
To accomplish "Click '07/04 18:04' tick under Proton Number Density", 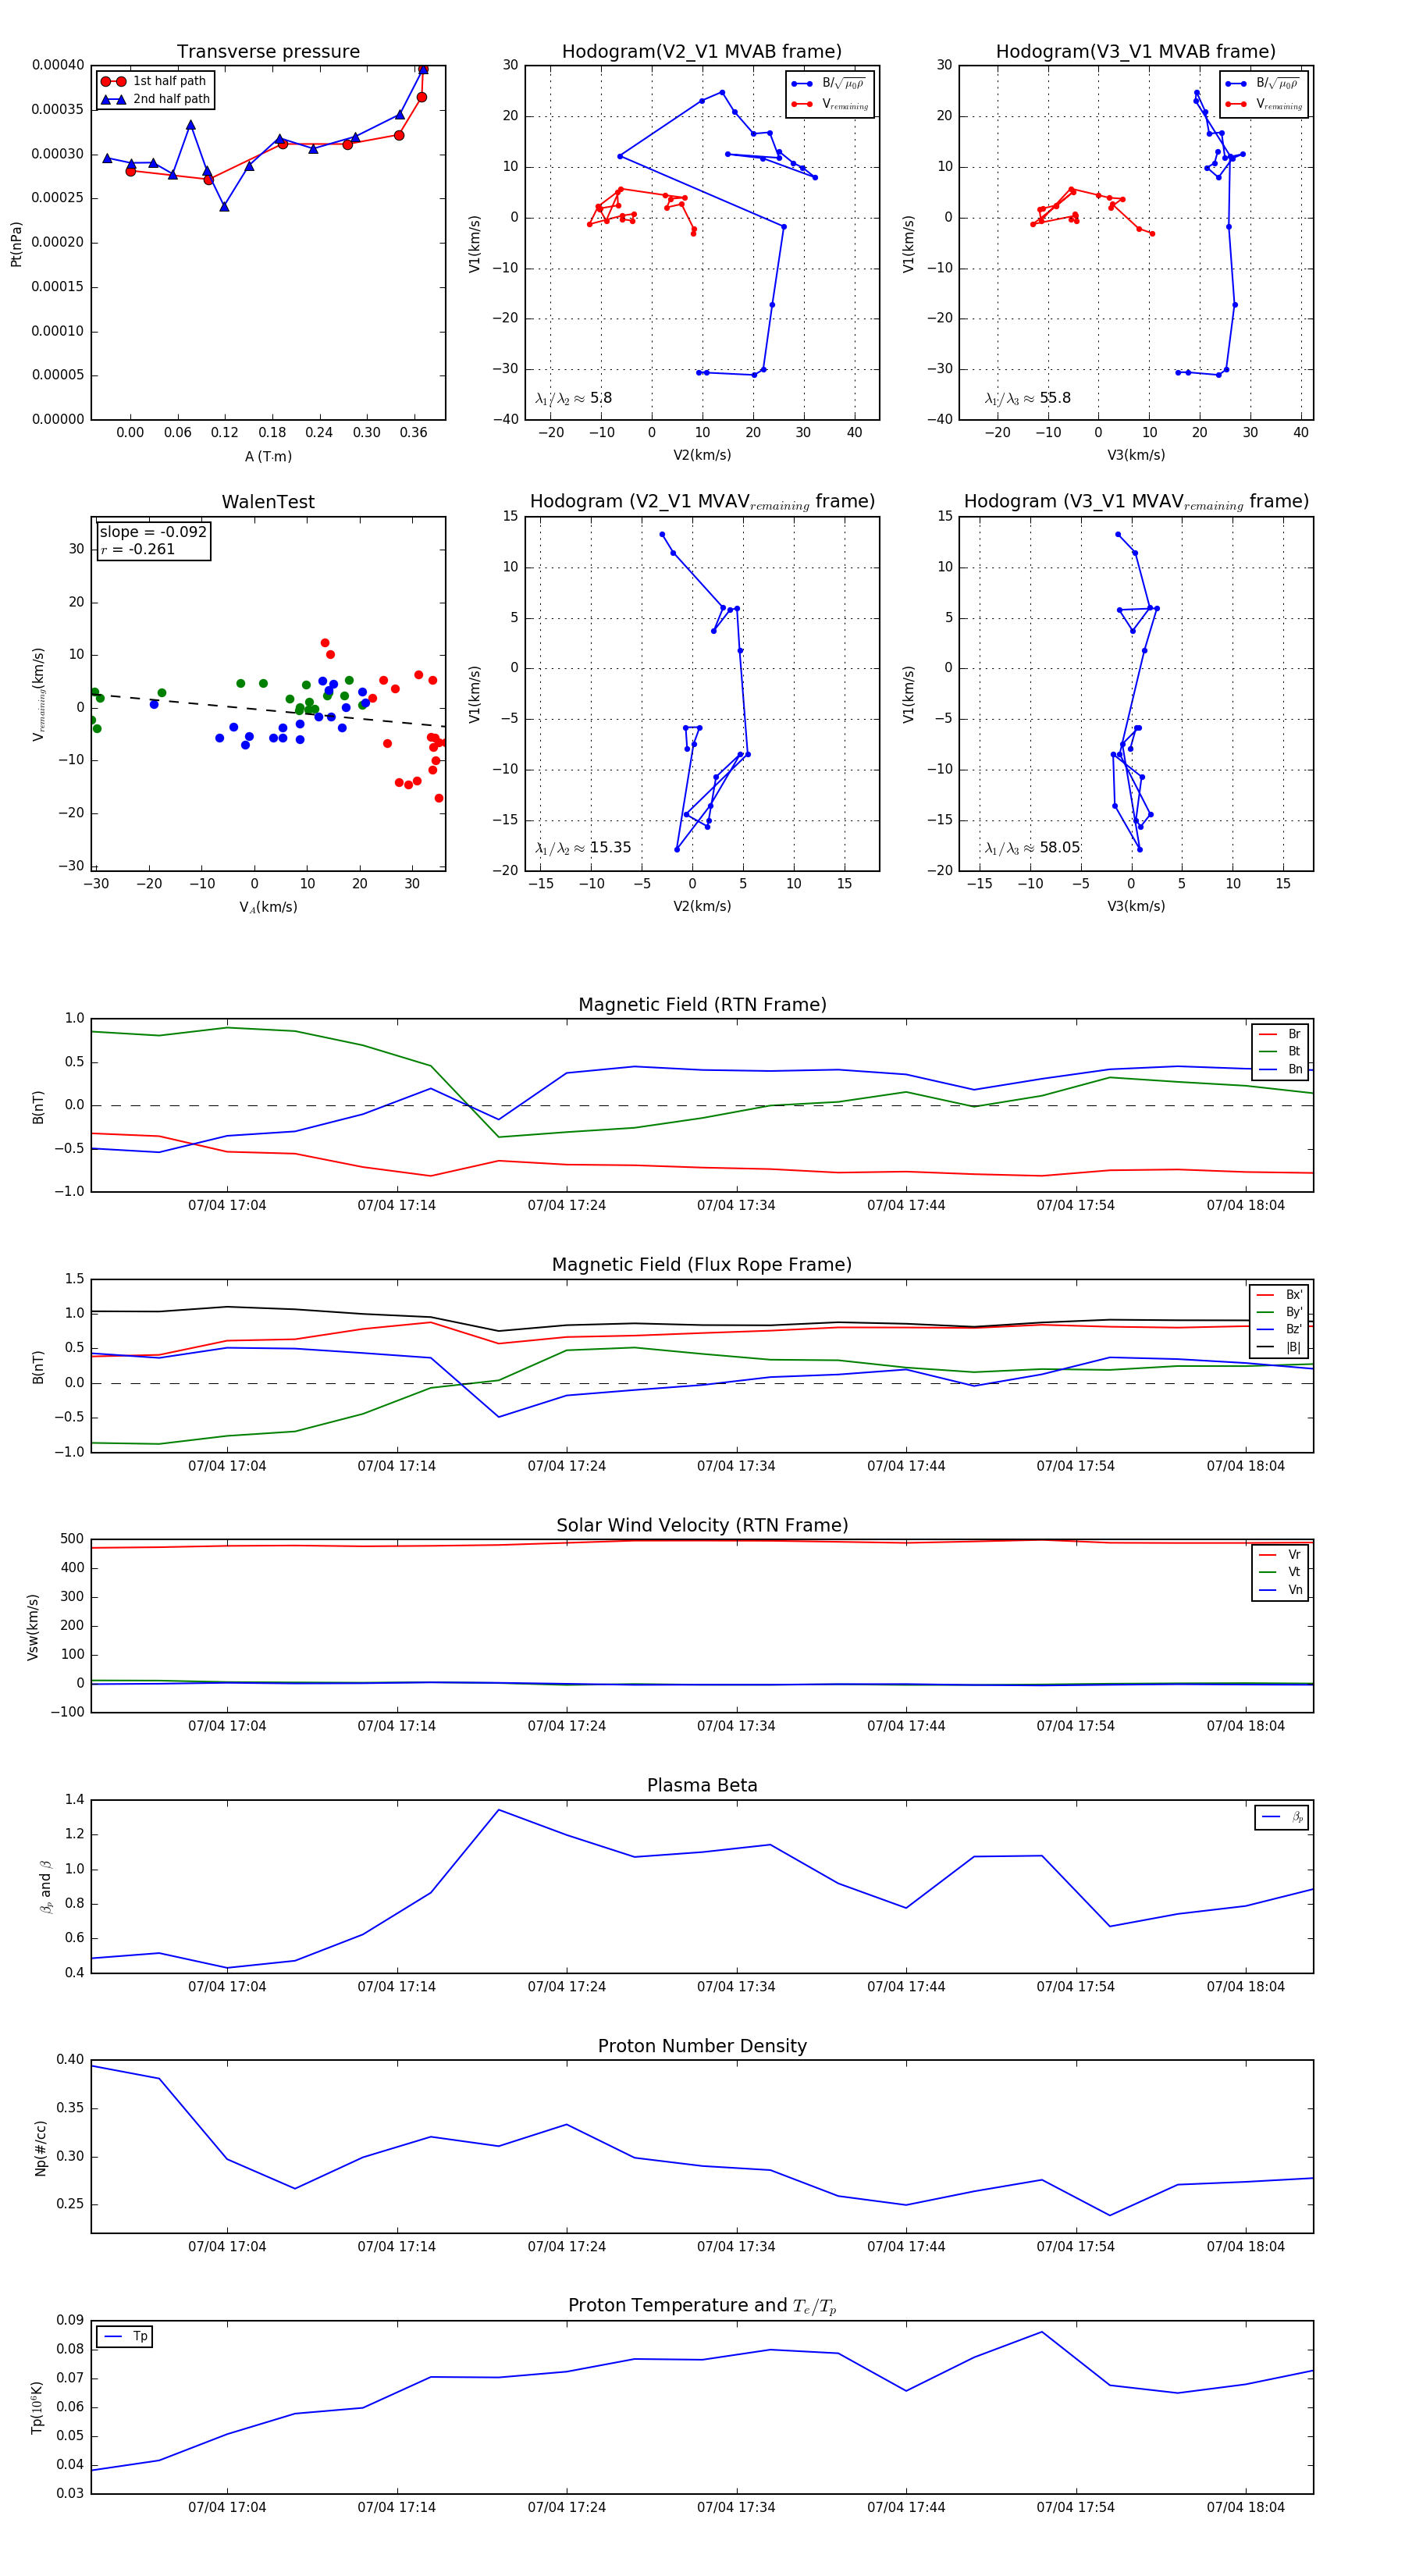I will (x=1245, y=2246).
